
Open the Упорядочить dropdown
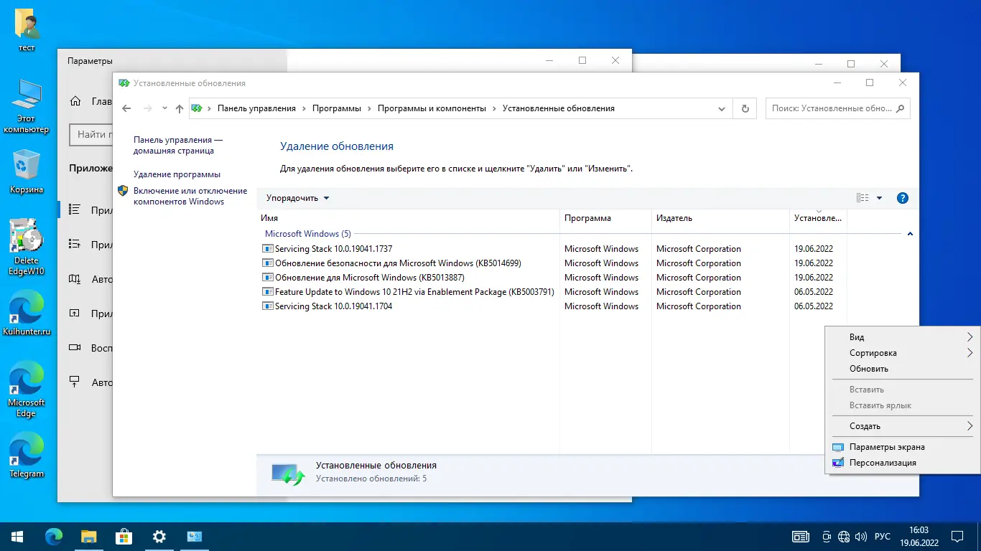[x=297, y=197]
